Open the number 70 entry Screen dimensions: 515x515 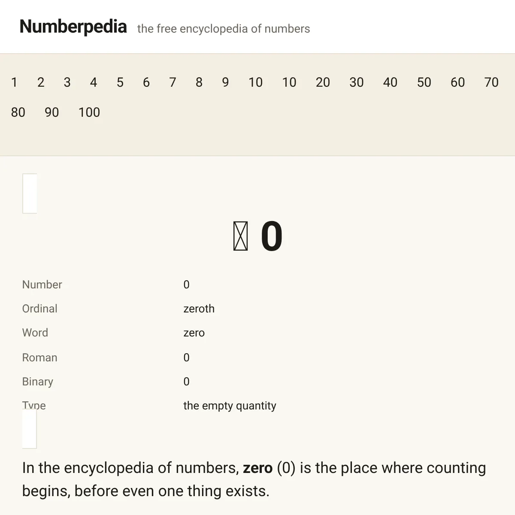click(x=491, y=82)
